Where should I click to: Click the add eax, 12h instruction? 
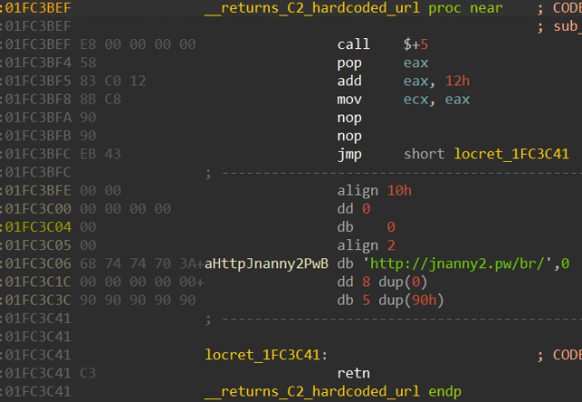(x=404, y=81)
